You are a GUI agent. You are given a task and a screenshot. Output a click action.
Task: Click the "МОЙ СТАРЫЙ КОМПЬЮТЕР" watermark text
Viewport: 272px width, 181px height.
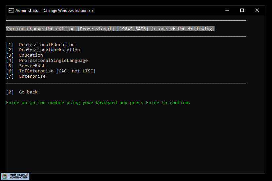pos(19,176)
